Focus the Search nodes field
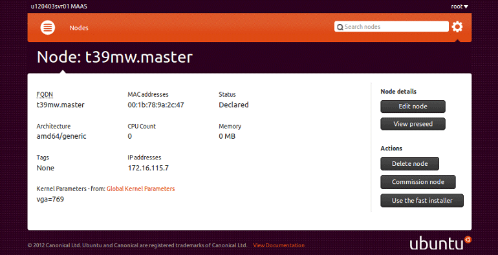 pos(391,26)
